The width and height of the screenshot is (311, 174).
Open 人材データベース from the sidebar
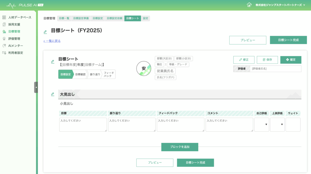19,17
